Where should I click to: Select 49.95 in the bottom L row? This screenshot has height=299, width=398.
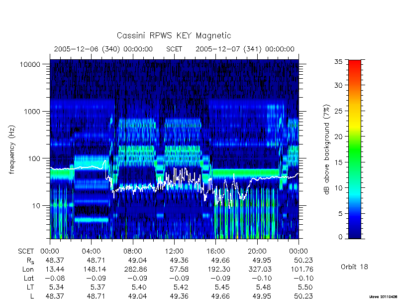click(262, 296)
